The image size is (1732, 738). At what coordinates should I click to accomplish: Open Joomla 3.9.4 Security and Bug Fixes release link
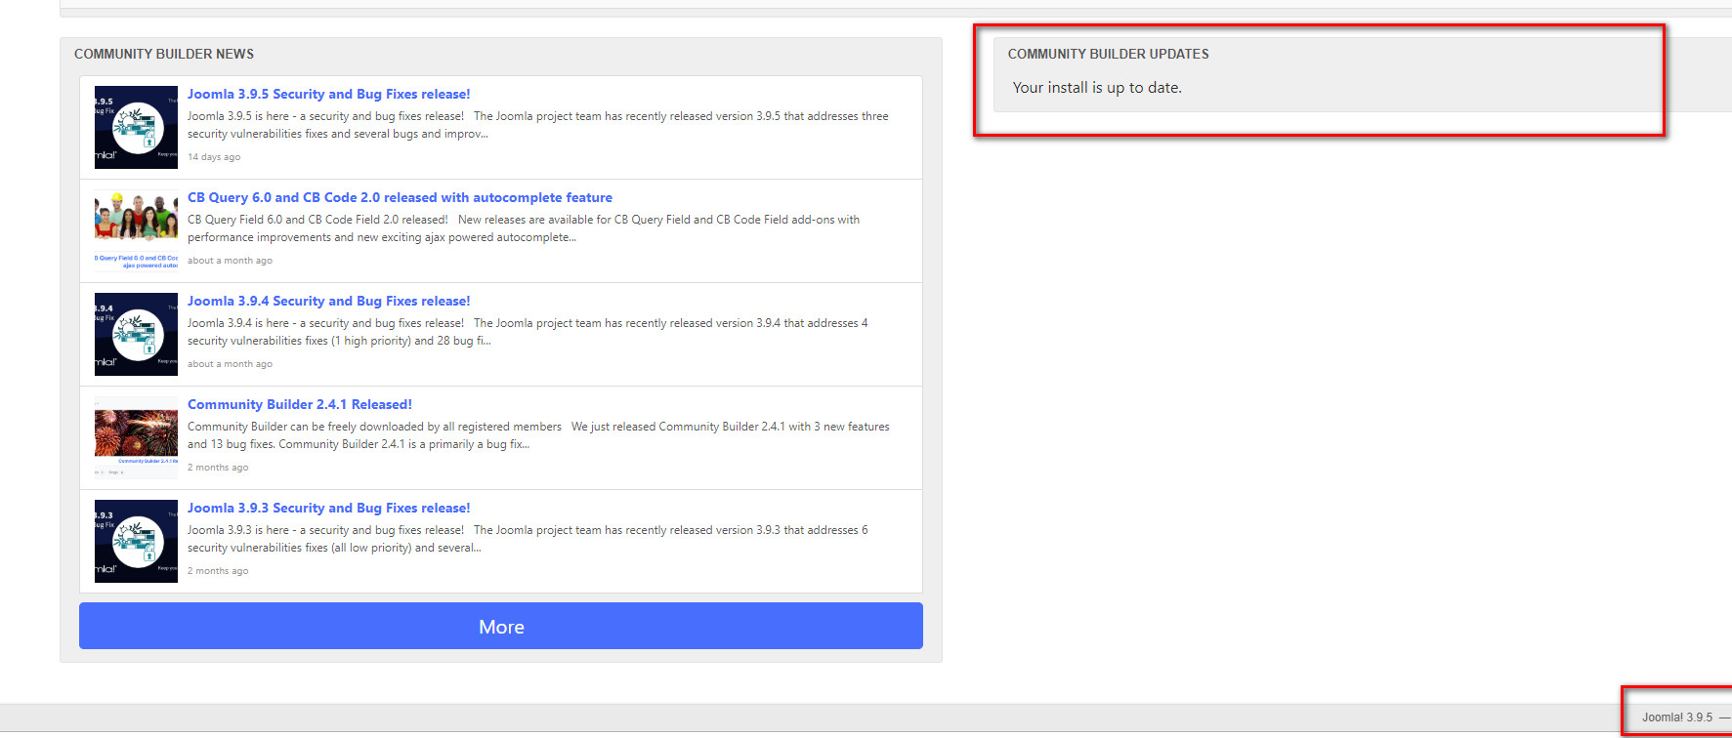(x=328, y=301)
